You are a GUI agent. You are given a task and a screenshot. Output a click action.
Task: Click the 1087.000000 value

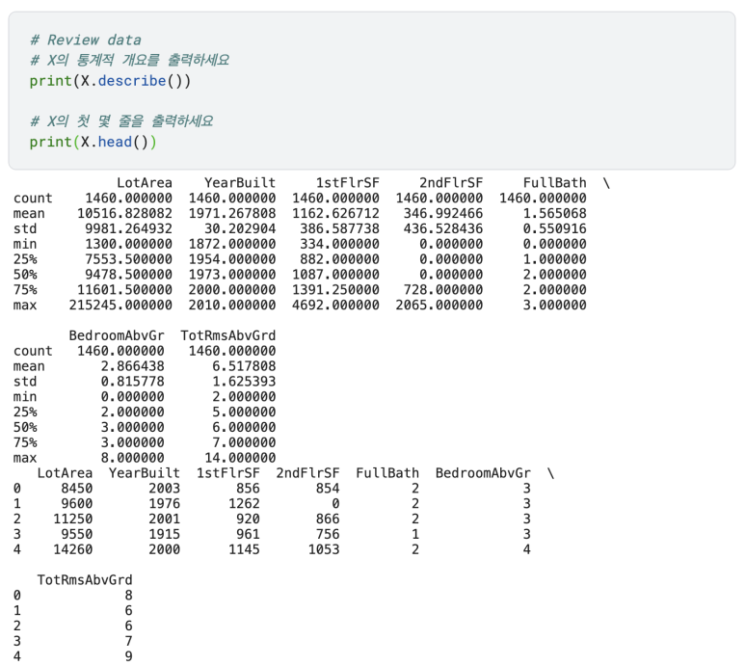(x=335, y=274)
